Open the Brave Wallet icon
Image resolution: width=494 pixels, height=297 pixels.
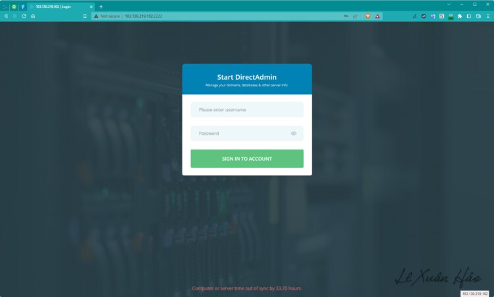478,16
